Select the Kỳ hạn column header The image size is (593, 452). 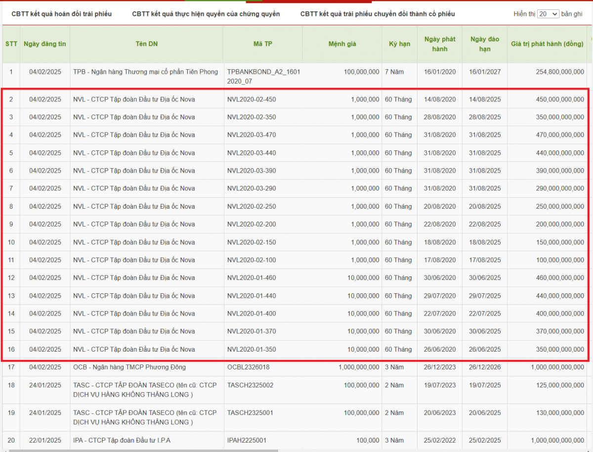399,44
